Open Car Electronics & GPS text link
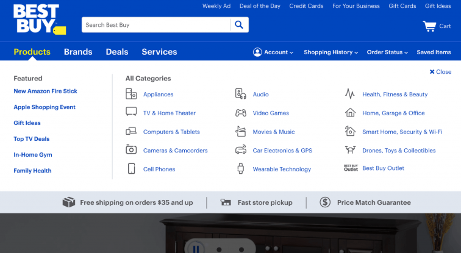461x253 pixels. tap(282, 151)
